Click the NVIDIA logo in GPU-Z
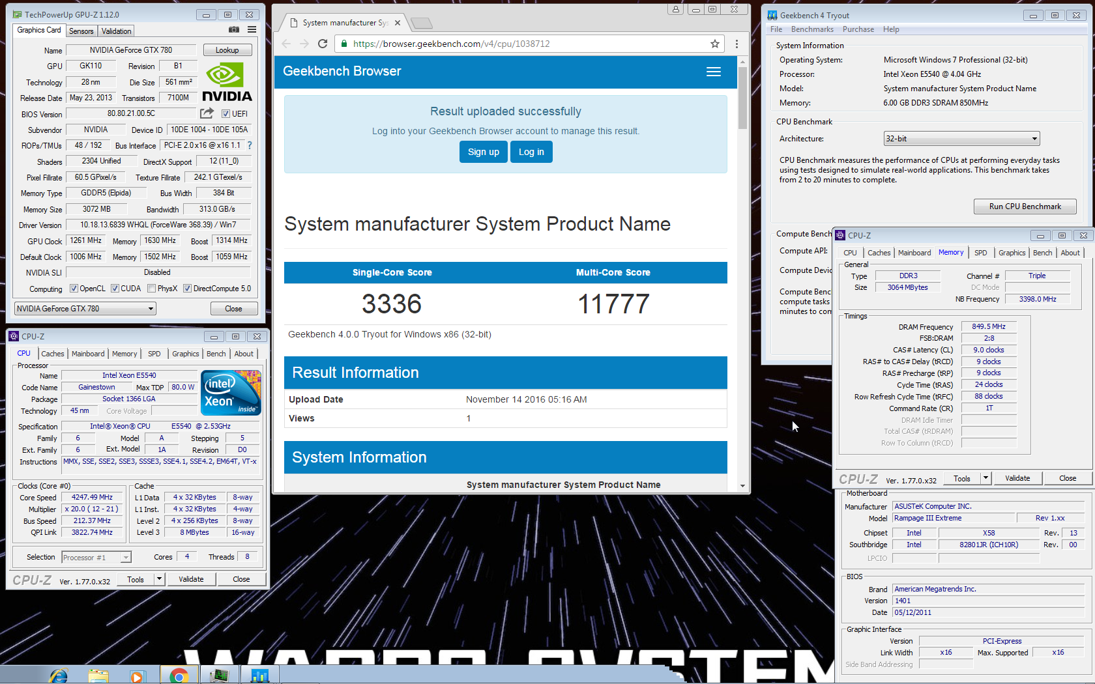The image size is (1095, 684). pyautogui.click(x=227, y=81)
